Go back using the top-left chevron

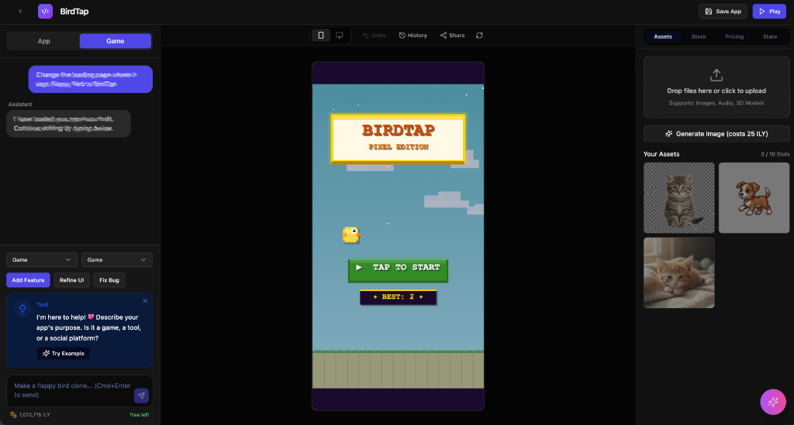[20, 11]
